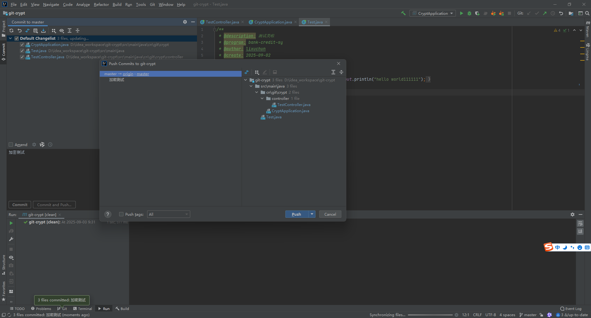Collapse the cn\git\crypt folder node
This screenshot has width=591, height=318.
(257, 92)
